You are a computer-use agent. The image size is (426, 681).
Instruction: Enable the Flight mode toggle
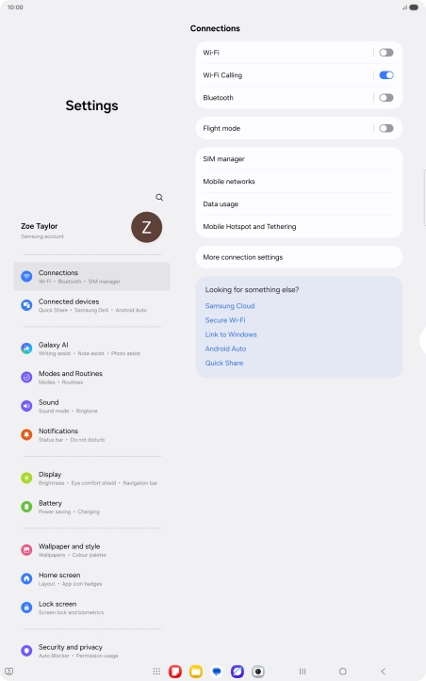tap(386, 128)
